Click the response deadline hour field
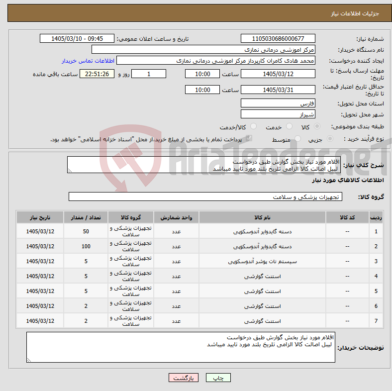 pyautogui.click(x=202, y=74)
